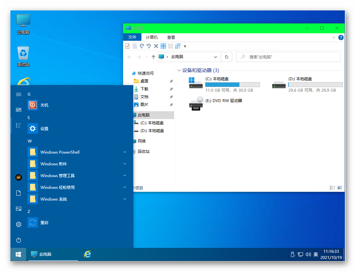Expand the Windows 管理工具 folder
Viewport: 356px width, 272px height.
coord(125,175)
